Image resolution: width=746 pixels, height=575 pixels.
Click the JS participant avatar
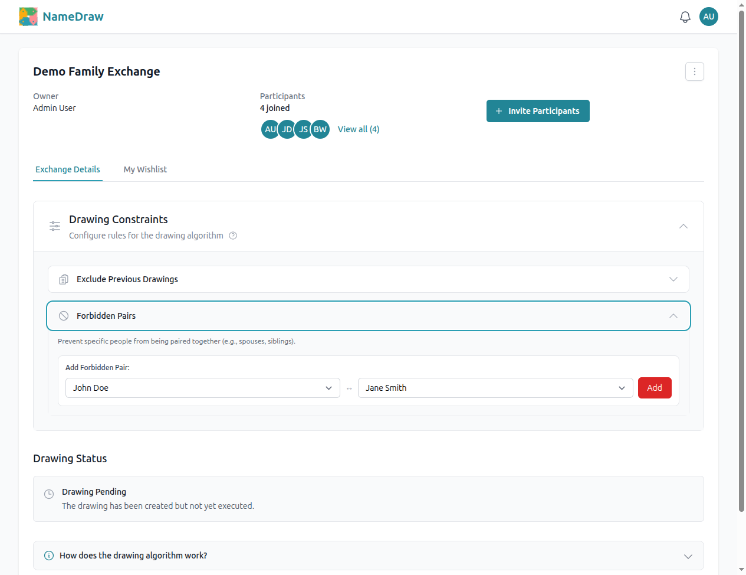(303, 129)
